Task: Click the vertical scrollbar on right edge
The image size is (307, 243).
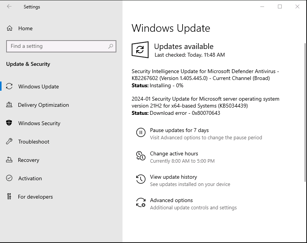Action: [x=305, y=113]
